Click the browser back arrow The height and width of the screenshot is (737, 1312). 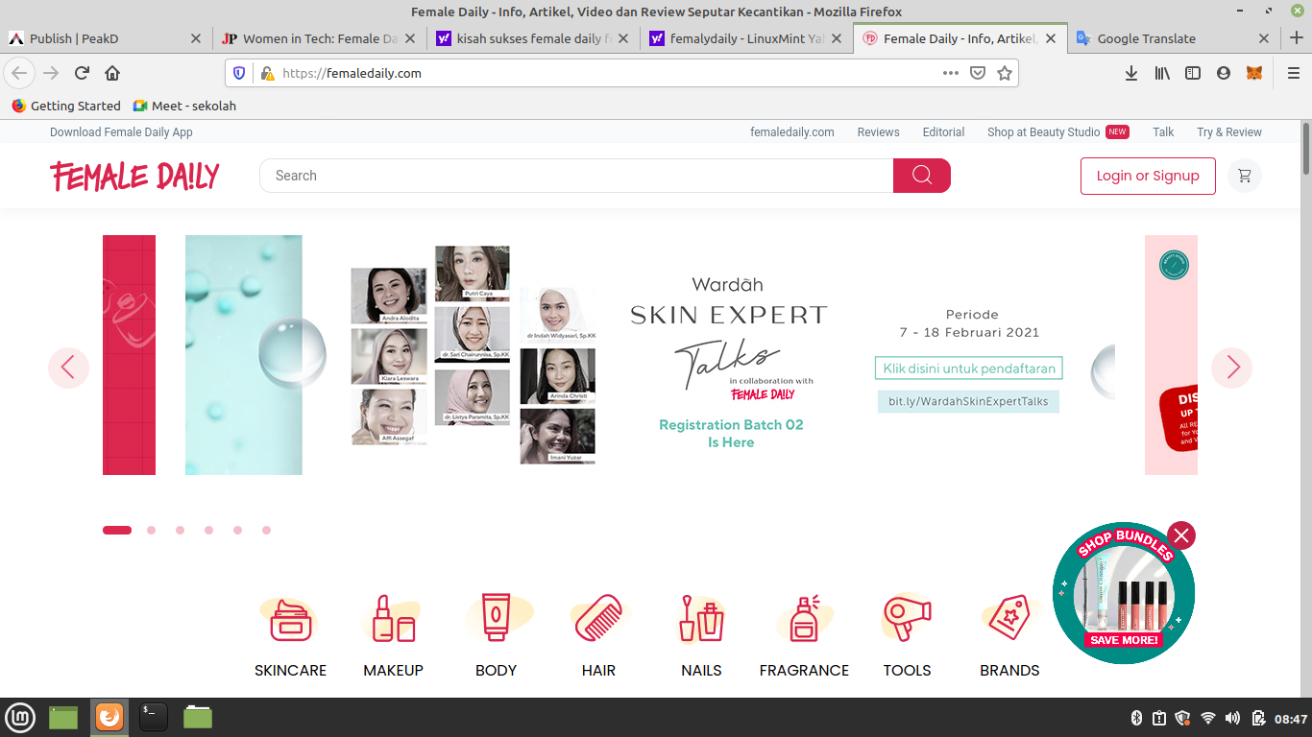point(20,73)
